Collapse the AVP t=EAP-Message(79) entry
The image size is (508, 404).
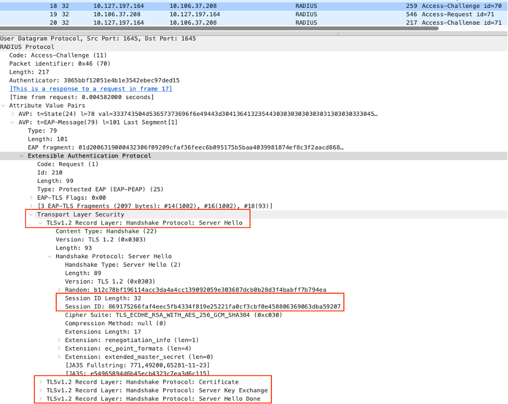tap(12, 122)
